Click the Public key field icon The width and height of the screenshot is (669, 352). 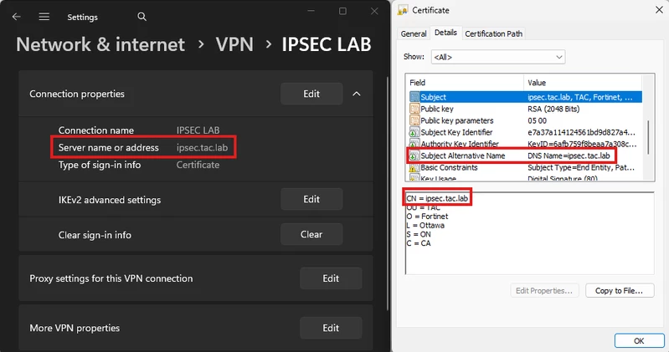pyautogui.click(x=414, y=109)
